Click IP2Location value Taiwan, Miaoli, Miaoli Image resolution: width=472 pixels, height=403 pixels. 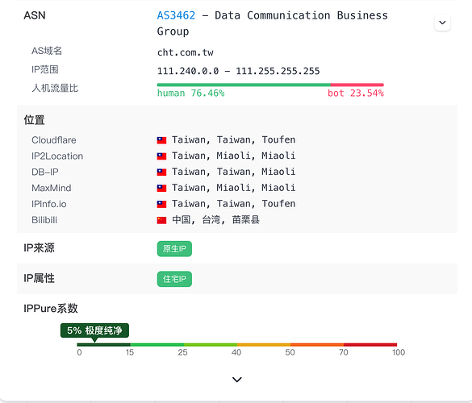(x=234, y=156)
